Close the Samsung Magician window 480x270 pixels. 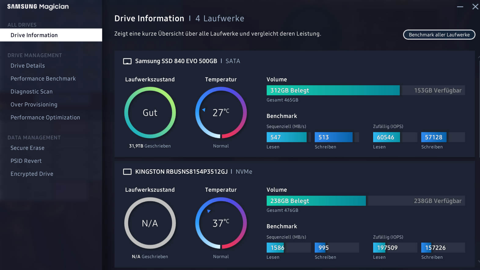pyautogui.click(x=475, y=7)
